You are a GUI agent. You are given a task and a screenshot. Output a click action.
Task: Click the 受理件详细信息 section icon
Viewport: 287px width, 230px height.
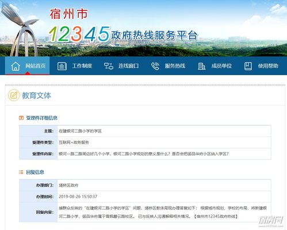click(21, 118)
